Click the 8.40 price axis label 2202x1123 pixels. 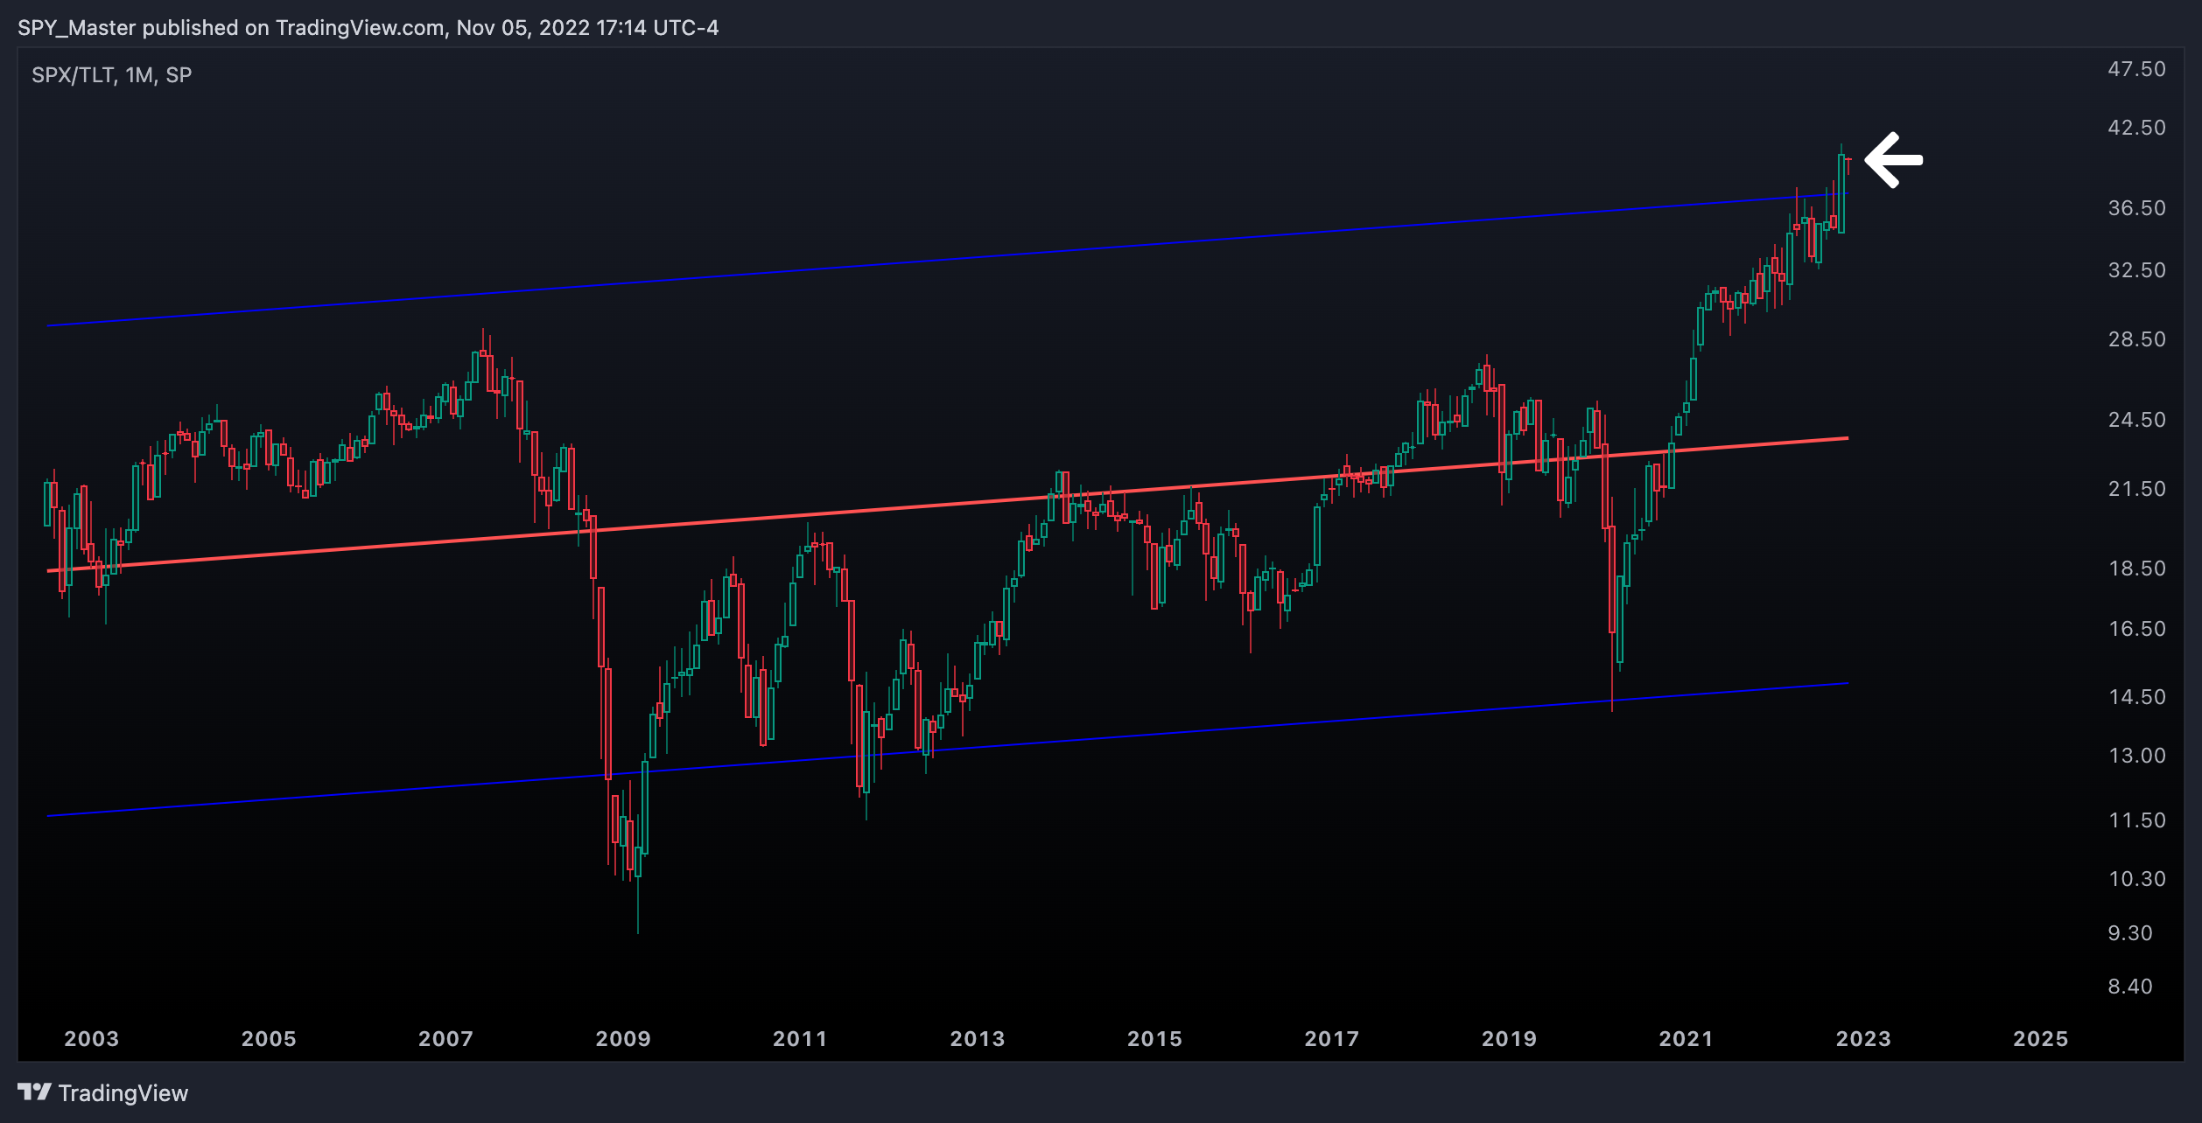pos(2129,987)
